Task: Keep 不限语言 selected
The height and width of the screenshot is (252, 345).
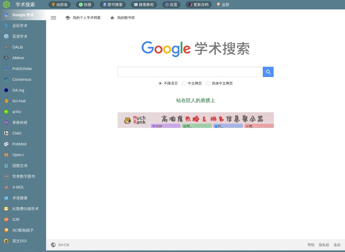Action: pos(160,83)
